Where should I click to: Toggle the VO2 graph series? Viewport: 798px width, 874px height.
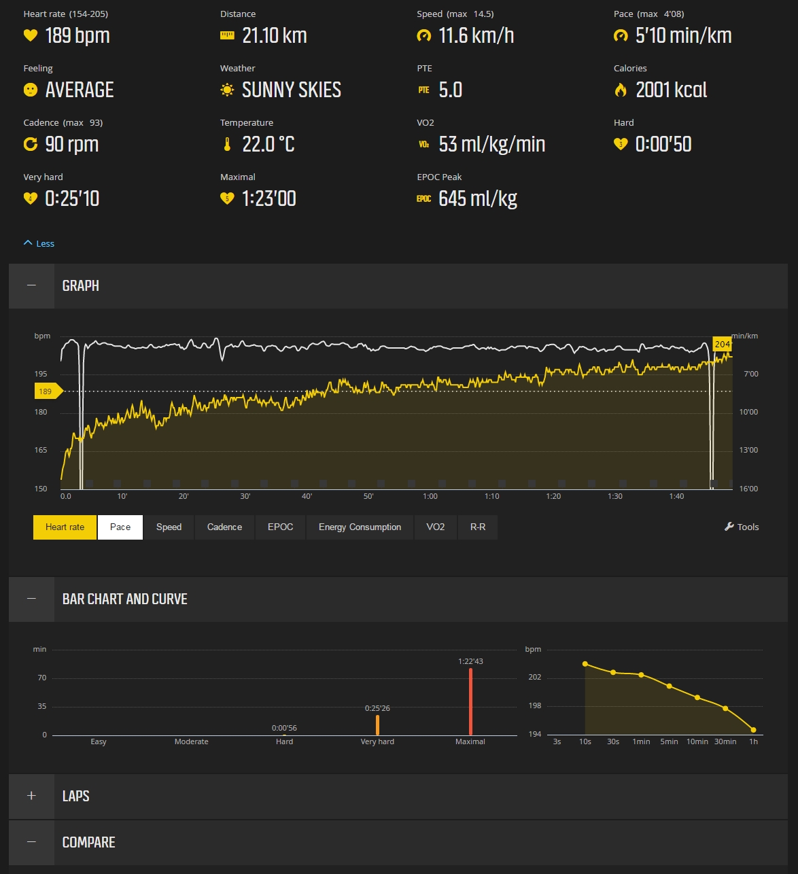click(x=436, y=527)
